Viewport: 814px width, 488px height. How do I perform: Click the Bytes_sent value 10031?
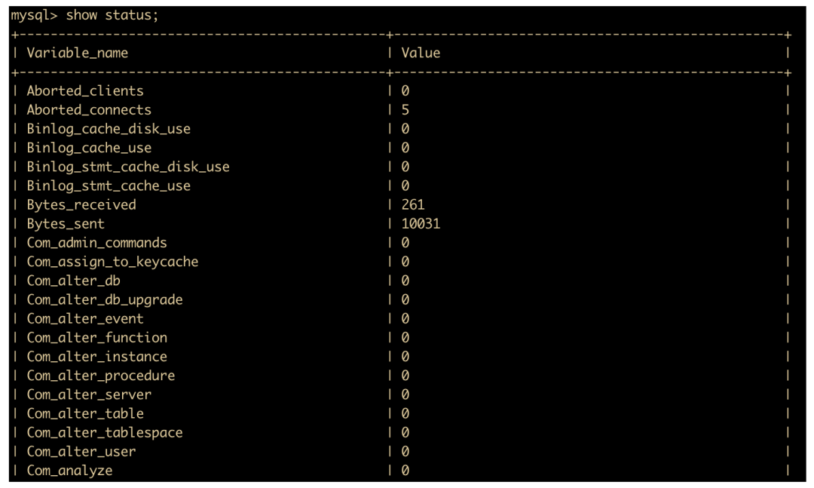[x=421, y=224]
